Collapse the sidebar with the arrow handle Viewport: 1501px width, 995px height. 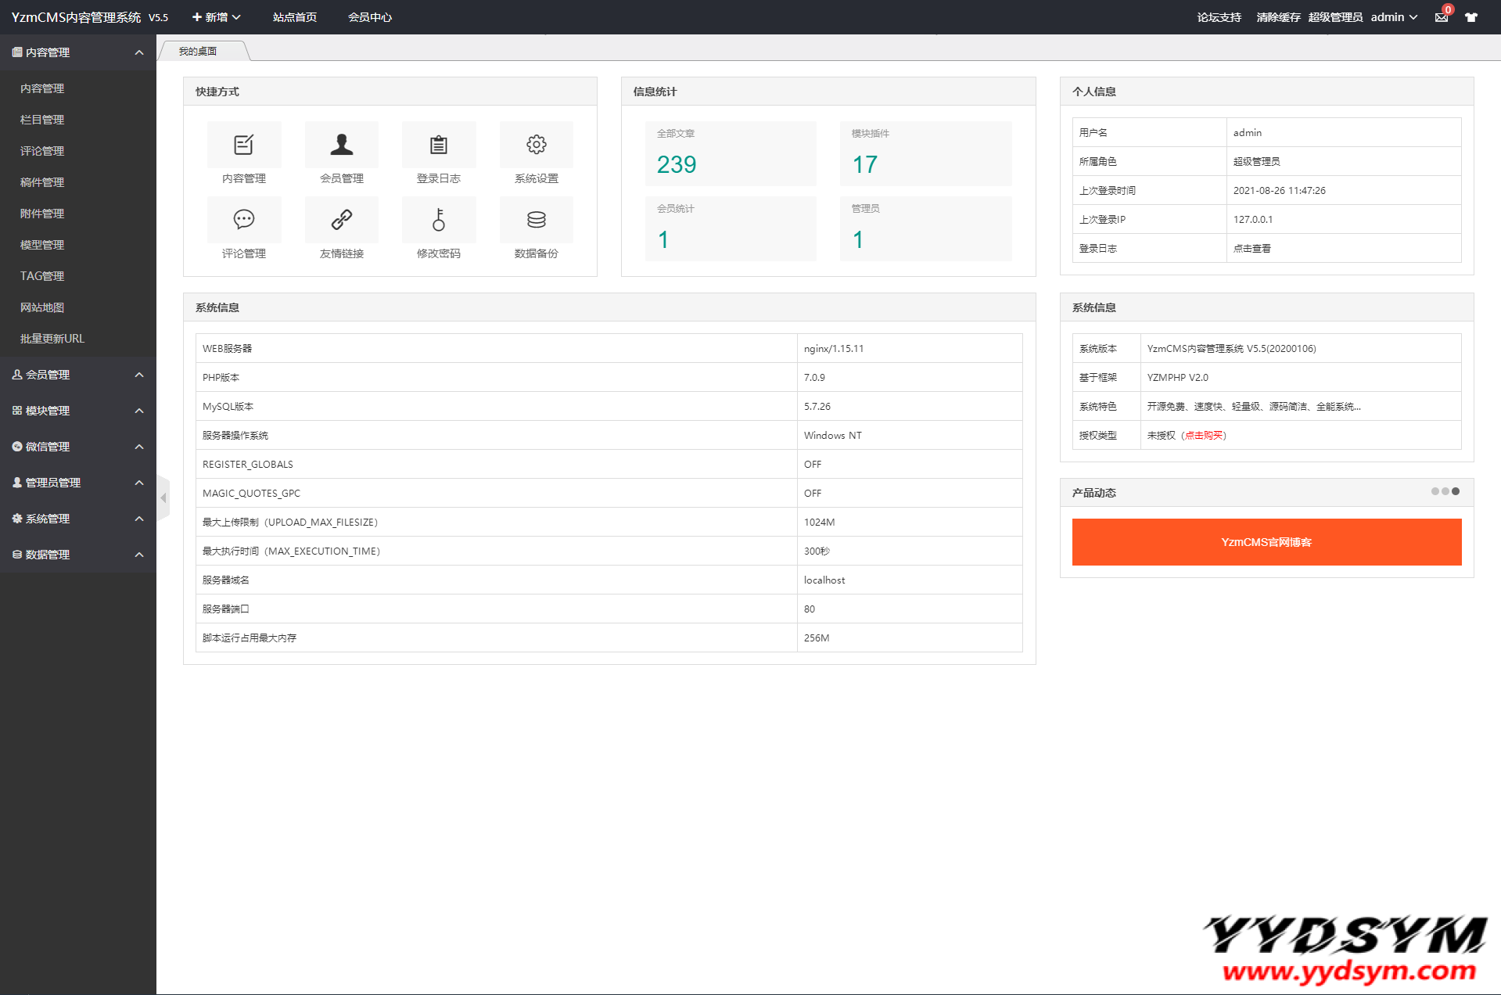(163, 497)
